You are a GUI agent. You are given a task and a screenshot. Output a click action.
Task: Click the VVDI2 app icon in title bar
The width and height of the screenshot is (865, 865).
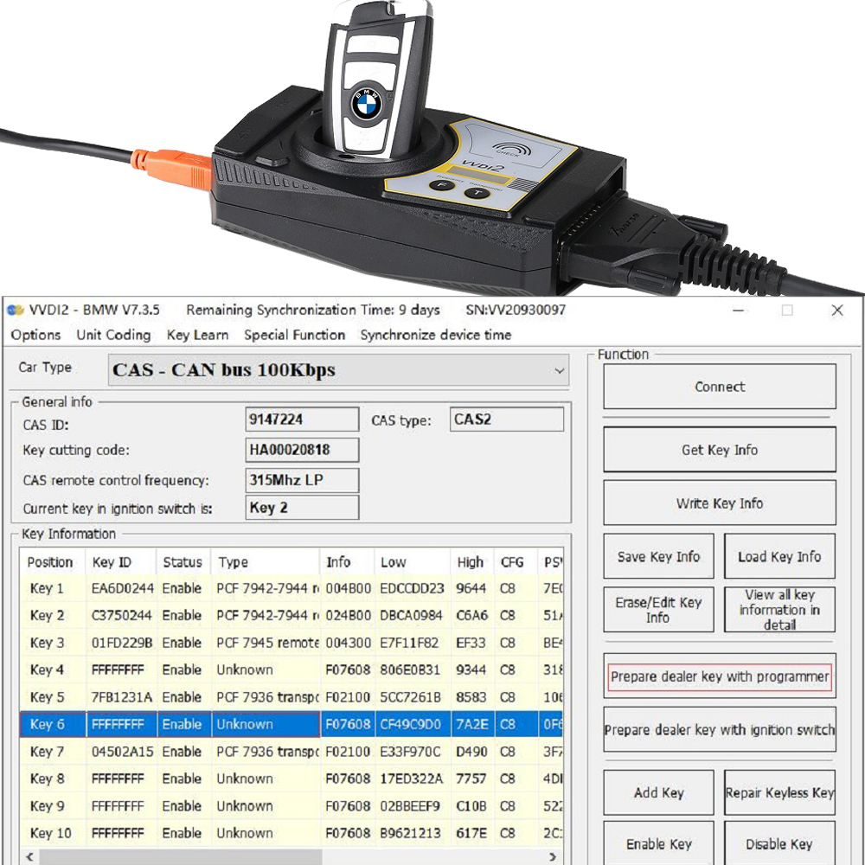point(16,310)
